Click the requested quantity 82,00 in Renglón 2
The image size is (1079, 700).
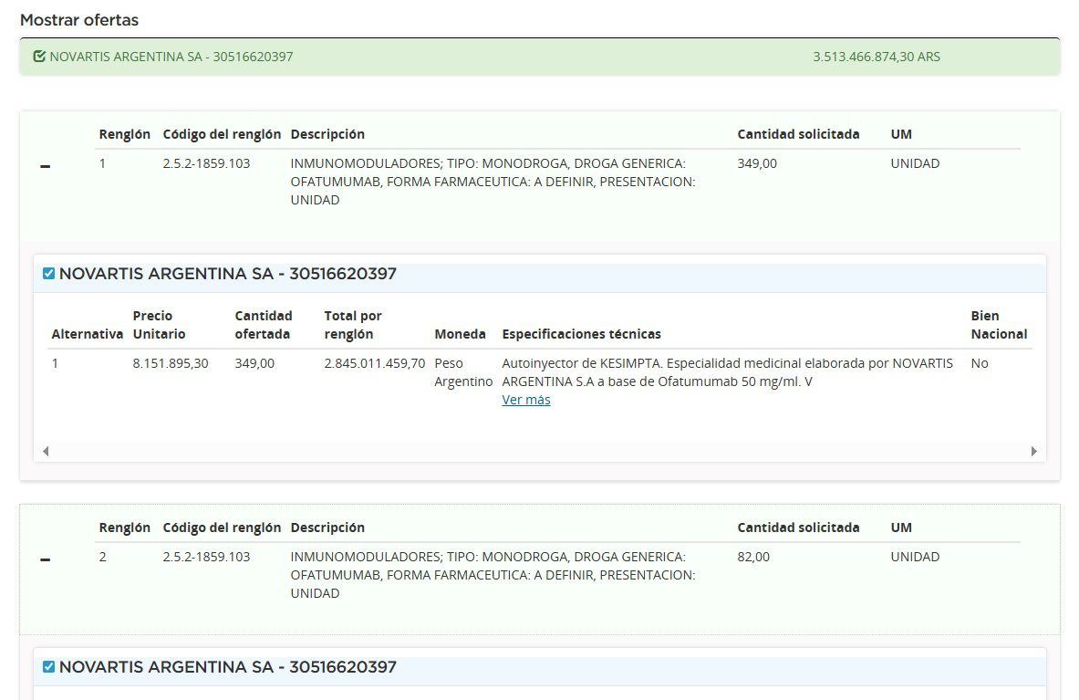point(753,557)
